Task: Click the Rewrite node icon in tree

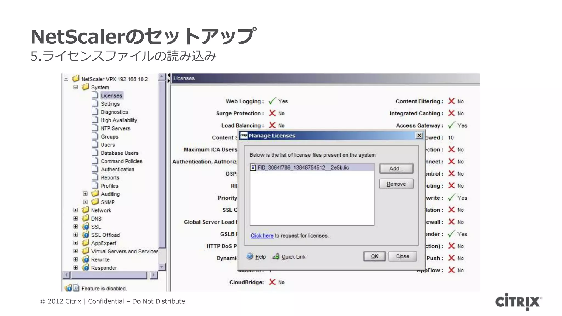Action: point(86,259)
